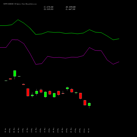Click the 25 May date label
Screen dimensions: 137x137
(x=67, y=130)
